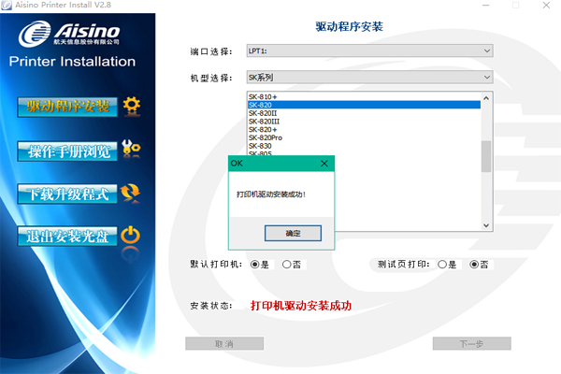561x374 pixels.
Task: Click the power icon beside 退出安装光盘
Action: point(131,236)
